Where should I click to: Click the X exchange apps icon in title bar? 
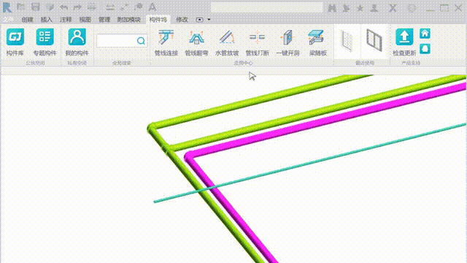[393, 8]
